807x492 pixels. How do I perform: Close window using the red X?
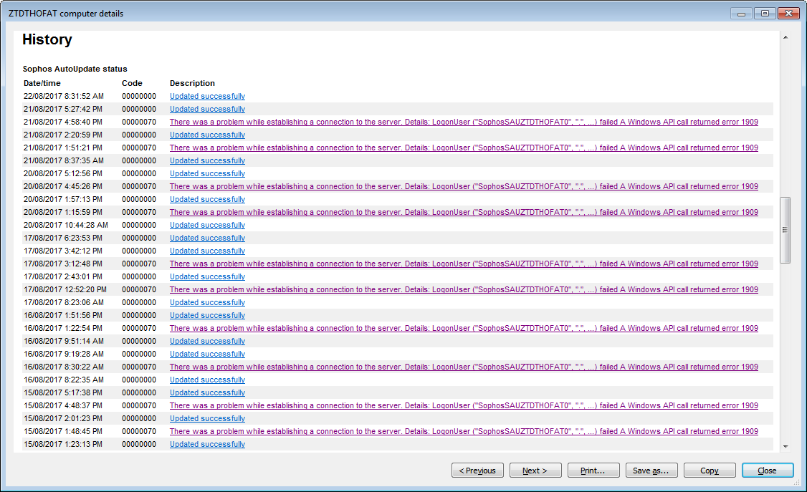788,14
